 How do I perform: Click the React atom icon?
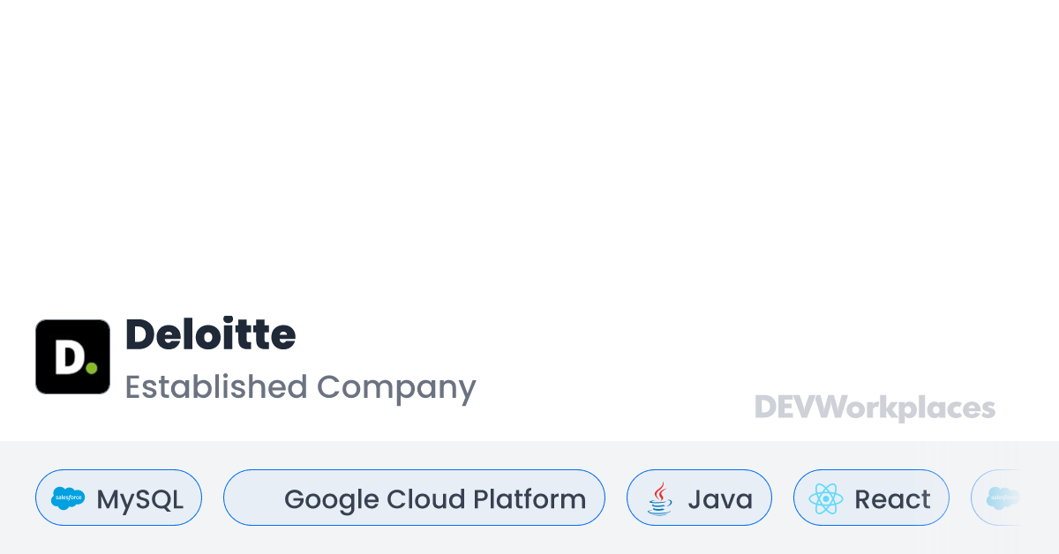tap(826, 498)
